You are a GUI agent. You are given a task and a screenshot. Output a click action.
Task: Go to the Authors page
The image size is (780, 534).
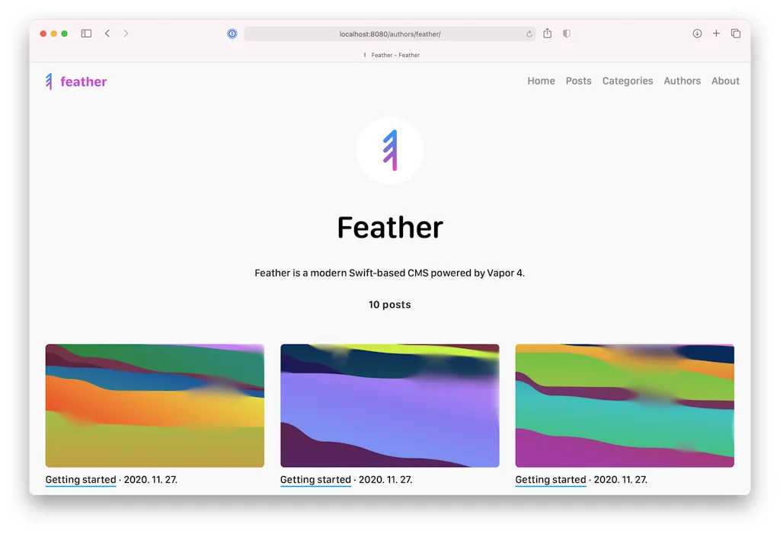pos(682,81)
